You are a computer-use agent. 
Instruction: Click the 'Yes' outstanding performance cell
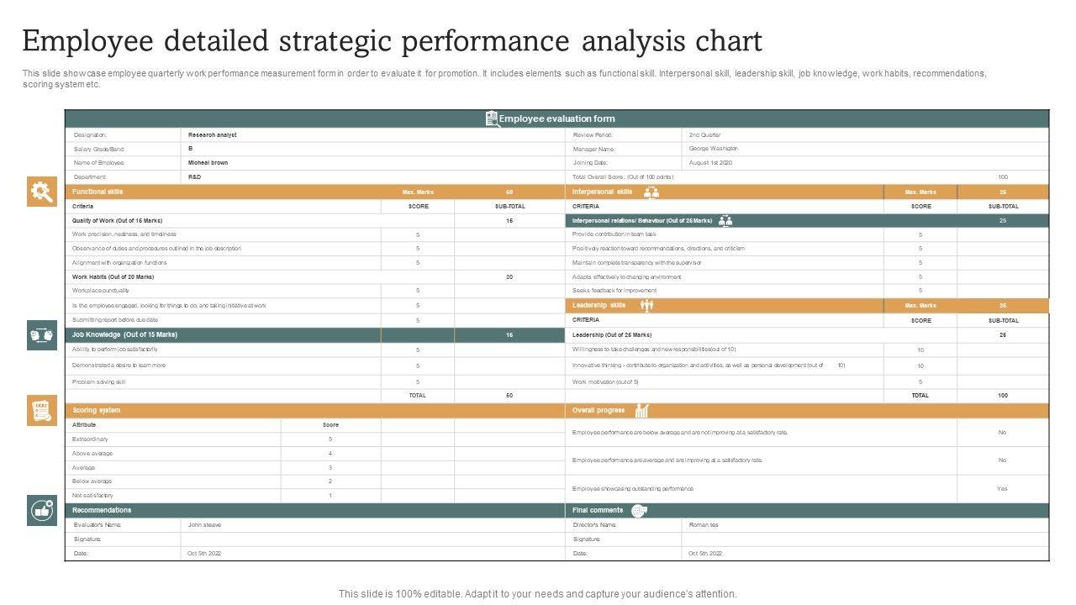click(1002, 488)
